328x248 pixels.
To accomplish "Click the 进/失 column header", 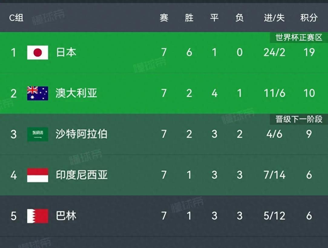I will (x=274, y=18).
